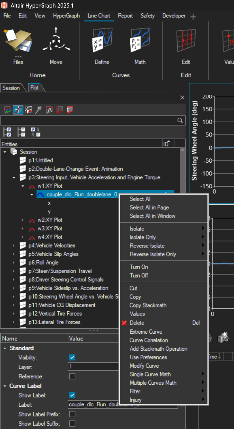Click the page icon beside p1:Untitled

23,160
